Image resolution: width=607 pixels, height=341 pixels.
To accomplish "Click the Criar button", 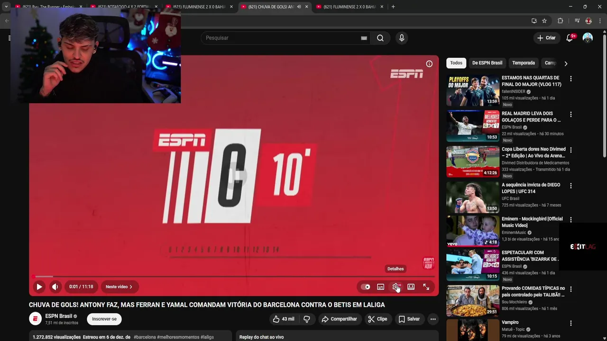I will coord(546,38).
